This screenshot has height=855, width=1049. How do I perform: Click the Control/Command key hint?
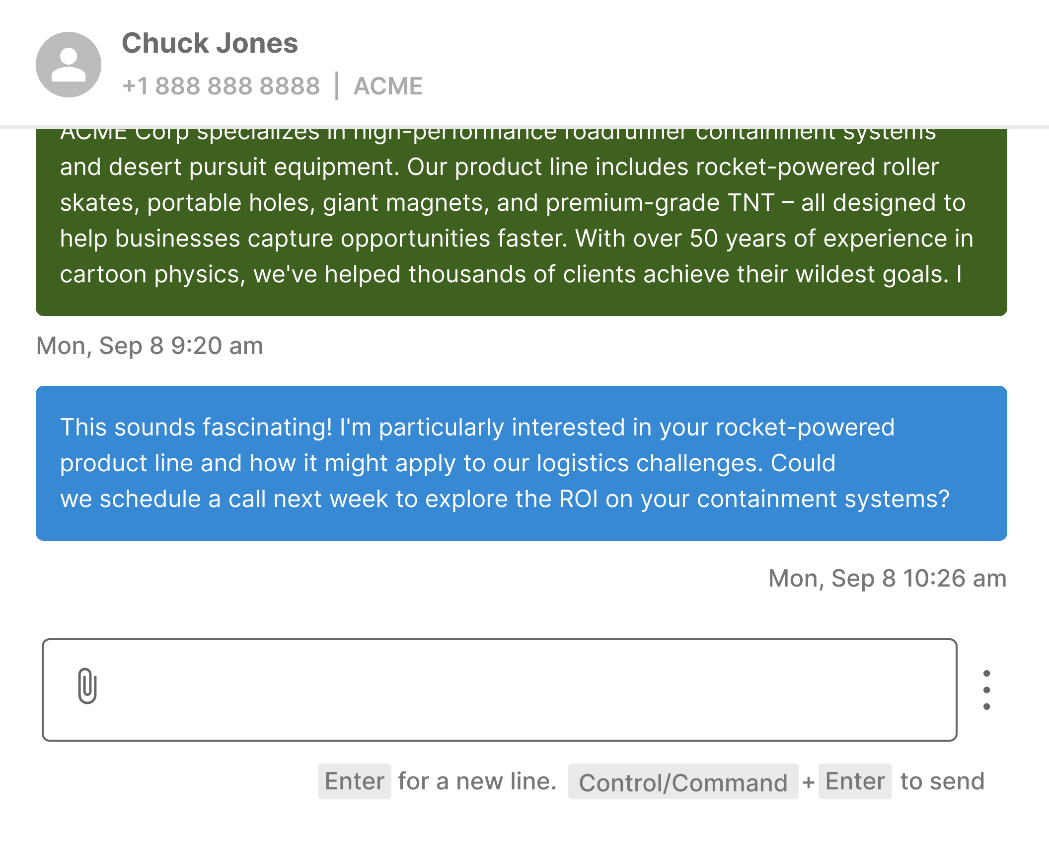point(683,782)
